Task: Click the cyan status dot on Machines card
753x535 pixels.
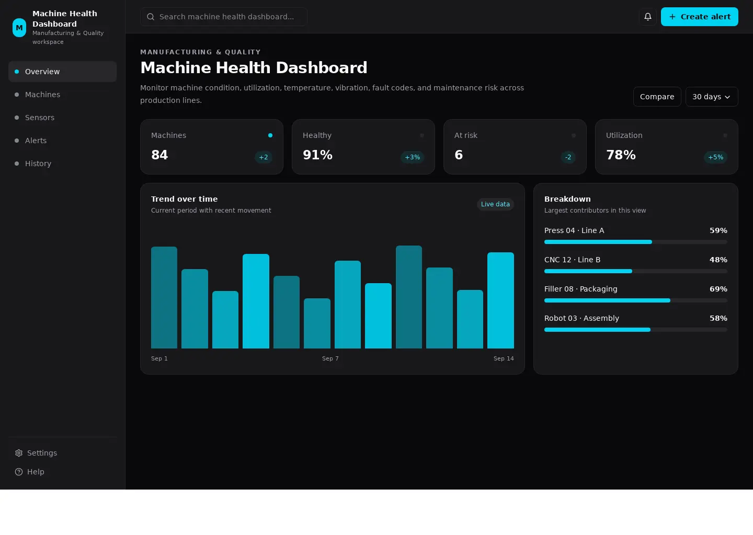Action: pyautogui.click(x=270, y=135)
